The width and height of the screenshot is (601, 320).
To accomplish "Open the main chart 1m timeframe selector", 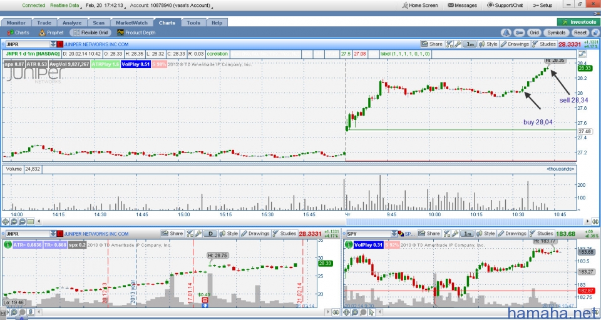I will (x=470, y=44).
